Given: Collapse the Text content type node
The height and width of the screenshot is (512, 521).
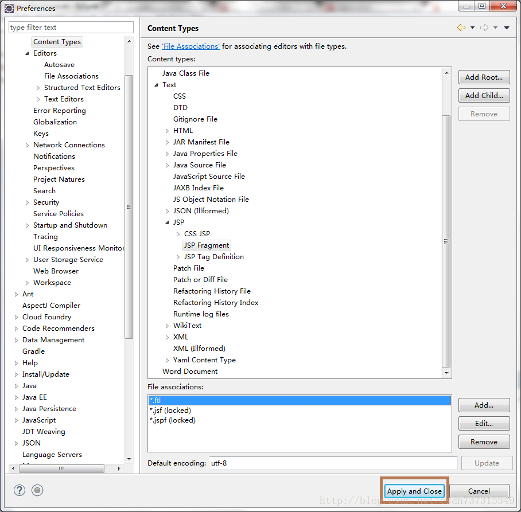Looking at the screenshot, I should tap(156, 85).
